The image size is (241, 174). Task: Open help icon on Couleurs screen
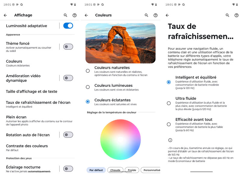(155, 15)
